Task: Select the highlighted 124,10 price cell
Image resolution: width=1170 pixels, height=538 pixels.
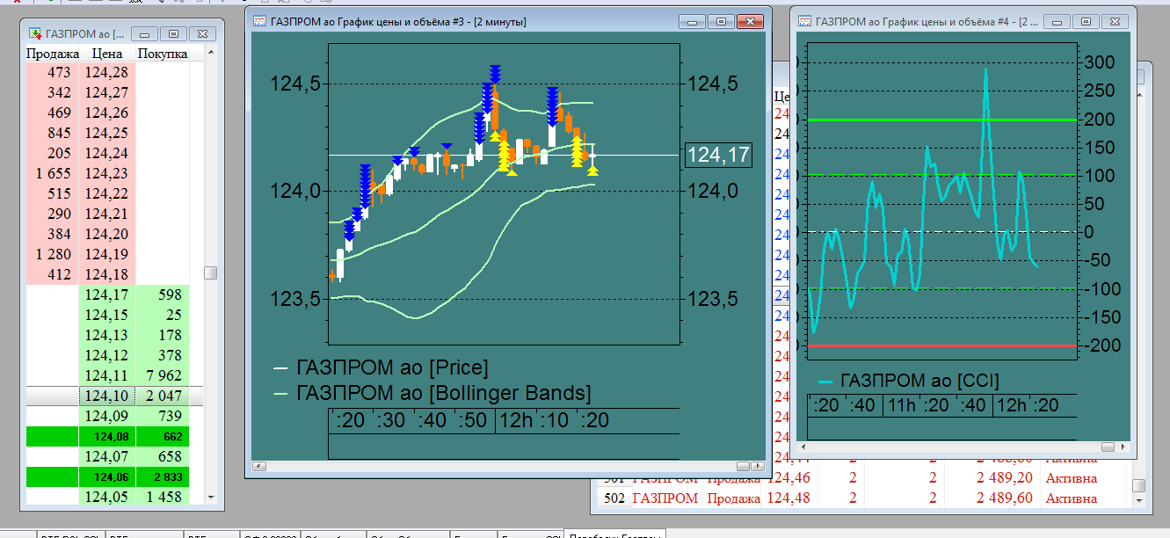Action: [107, 396]
